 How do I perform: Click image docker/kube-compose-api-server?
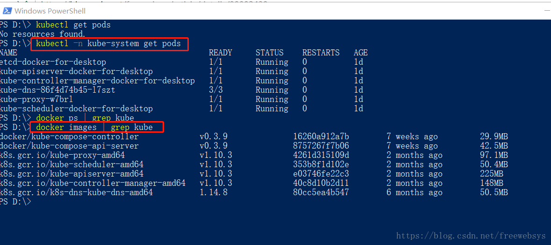[69, 146]
